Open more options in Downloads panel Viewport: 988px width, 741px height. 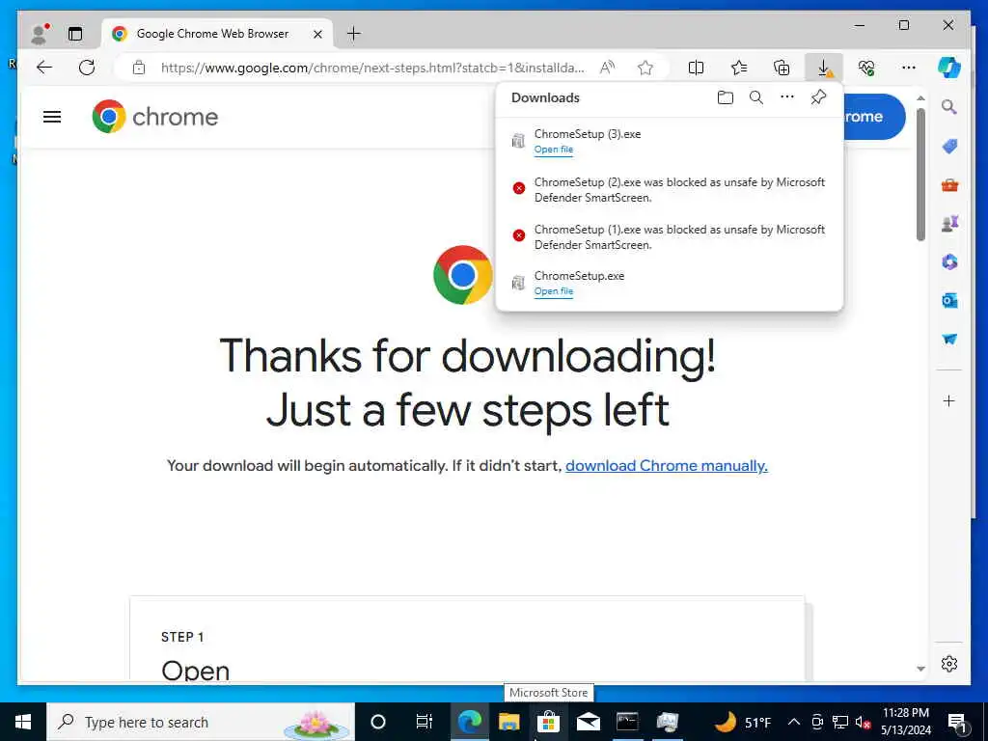coord(787,97)
